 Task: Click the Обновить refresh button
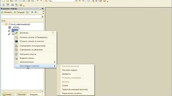[7, 12]
